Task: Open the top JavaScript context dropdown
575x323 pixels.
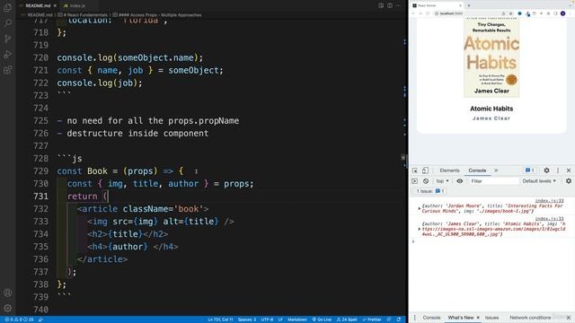Action: 442,181
